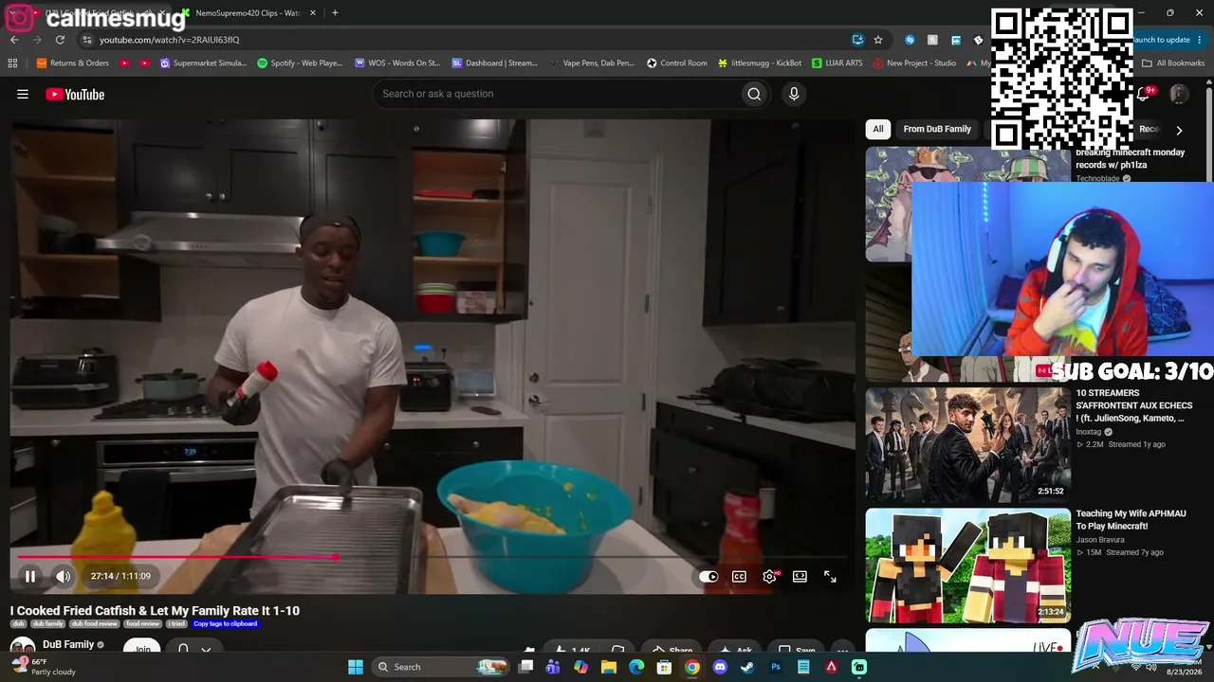Go back in browser history
The width and height of the screenshot is (1214, 682).
(14, 40)
